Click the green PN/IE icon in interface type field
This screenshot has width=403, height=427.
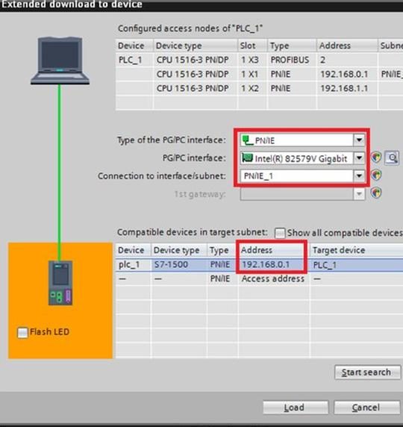[247, 140]
